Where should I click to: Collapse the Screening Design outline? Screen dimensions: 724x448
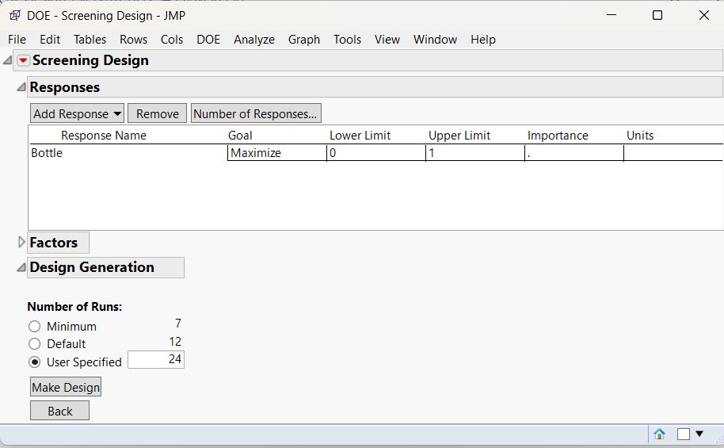tap(8, 61)
